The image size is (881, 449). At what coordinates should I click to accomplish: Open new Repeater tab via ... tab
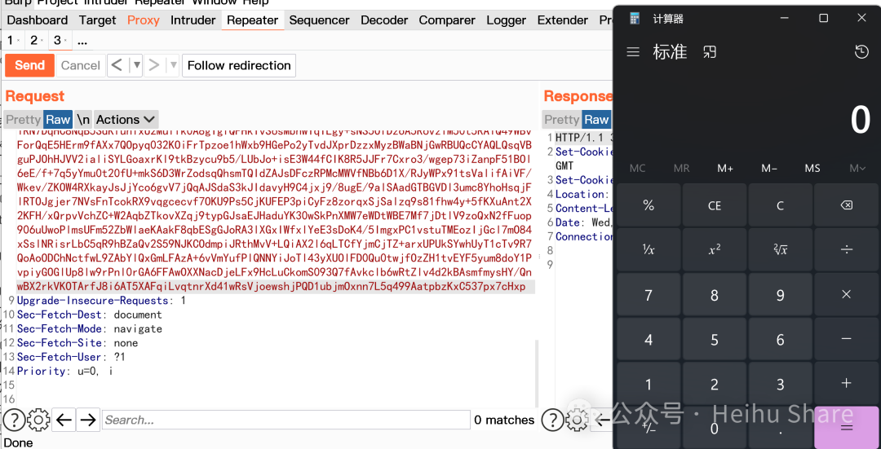click(82, 41)
